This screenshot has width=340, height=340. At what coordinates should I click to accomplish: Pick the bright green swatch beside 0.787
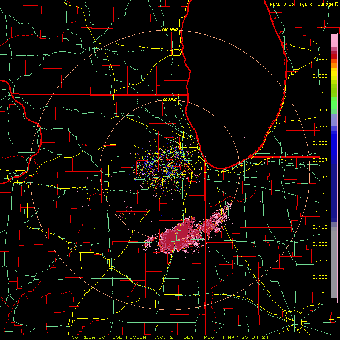[334, 103]
